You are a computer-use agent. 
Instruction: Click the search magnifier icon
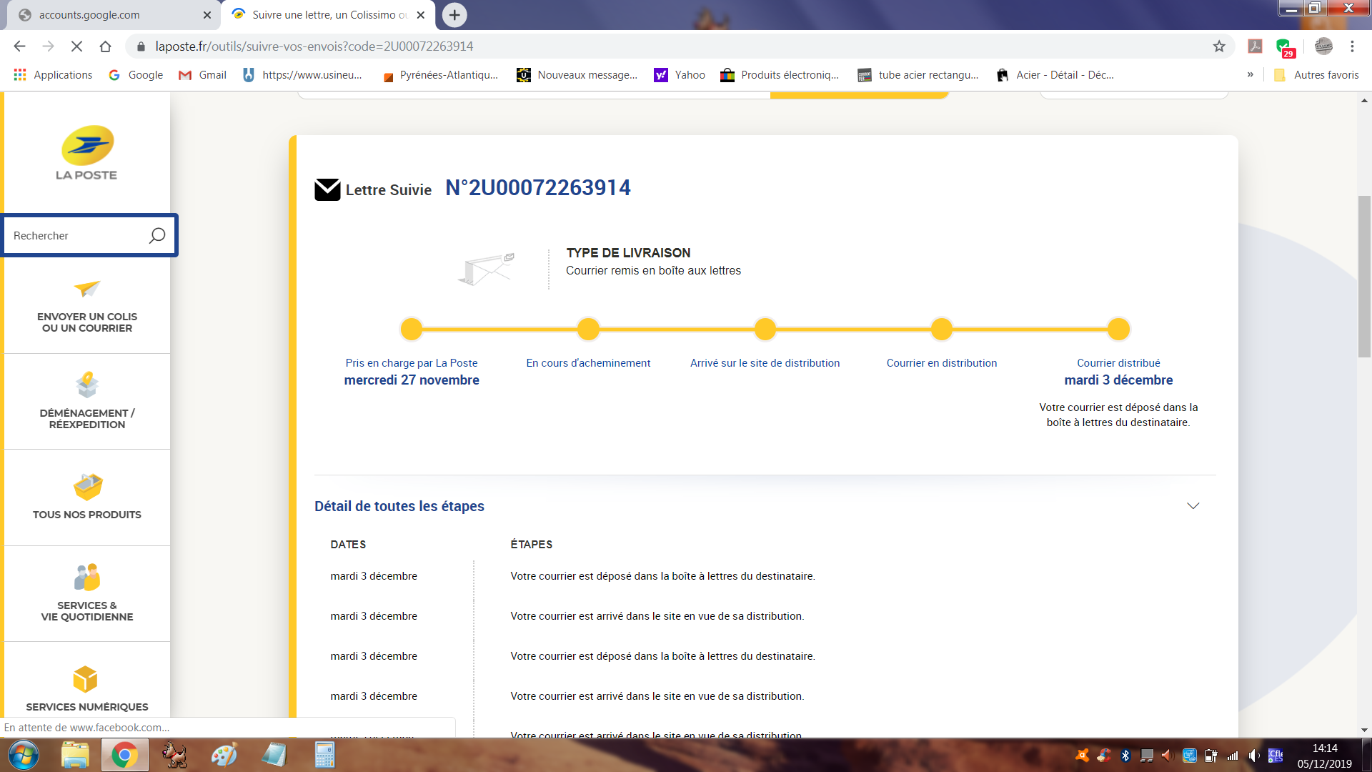pyautogui.click(x=157, y=235)
